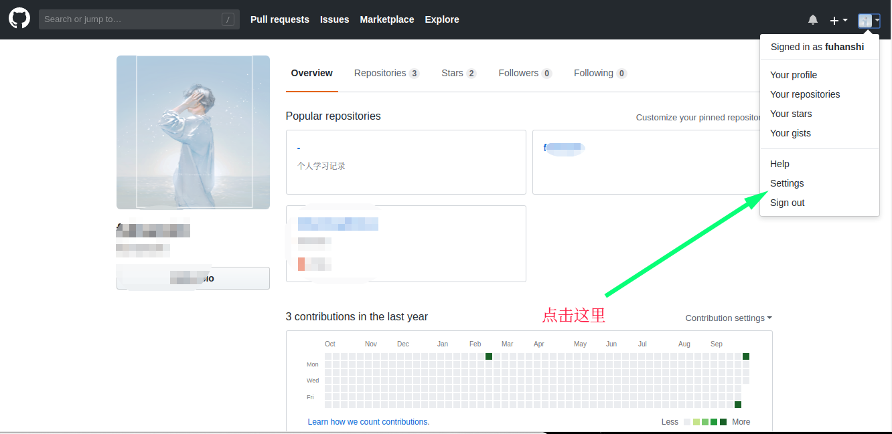Click the Customize your pinned repositories link
Image resolution: width=892 pixels, height=434 pixels.
click(x=698, y=118)
